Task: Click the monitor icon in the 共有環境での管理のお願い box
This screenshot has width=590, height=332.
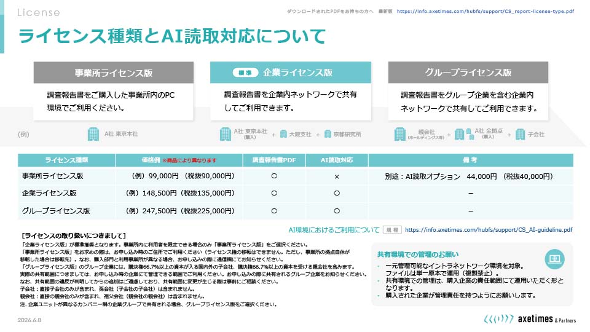Action: pyautogui.click(x=554, y=259)
